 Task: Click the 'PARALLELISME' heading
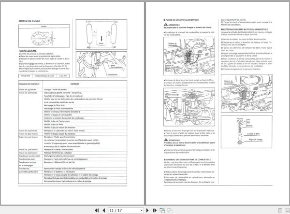click(28, 51)
